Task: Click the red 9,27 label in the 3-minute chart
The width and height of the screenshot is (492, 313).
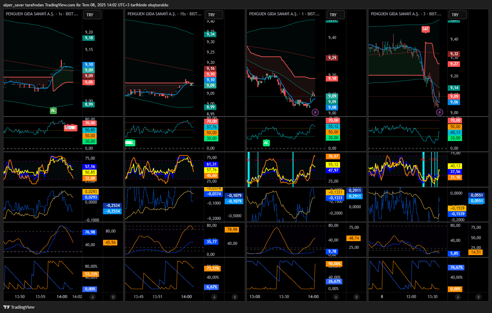Action: pyautogui.click(x=454, y=64)
